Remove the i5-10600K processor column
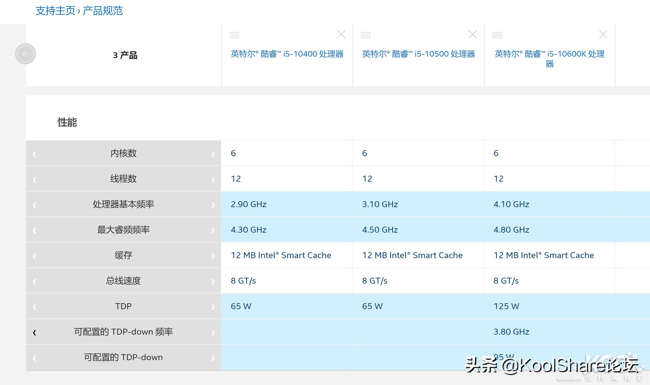The height and width of the screenshot is (385, 650). [603, 35]
